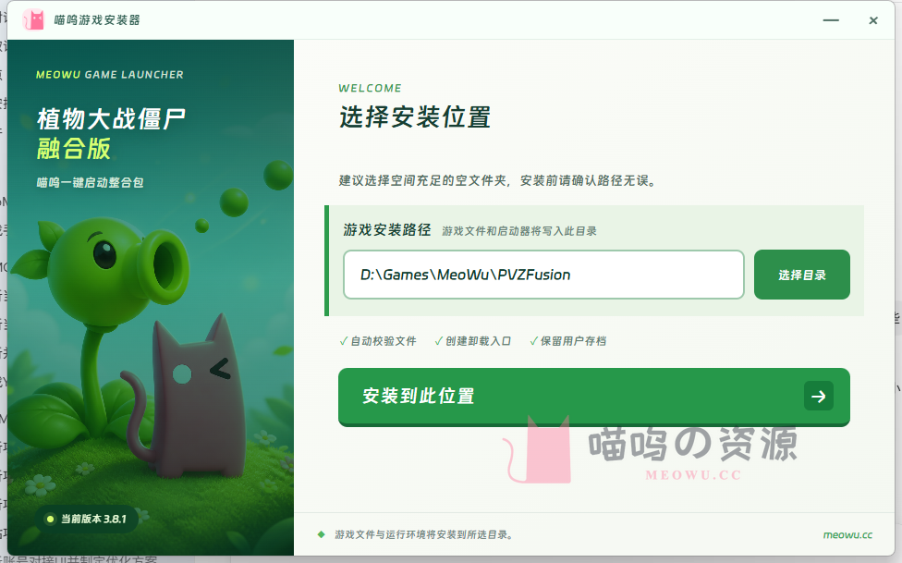
Task: Click the footer note 游戏文件与运行环境将安装到所选目录
Action: pyautogui.click(x=424, y=534)
